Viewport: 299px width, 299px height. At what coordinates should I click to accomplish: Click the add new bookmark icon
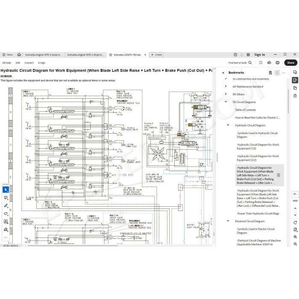[270, 73]
